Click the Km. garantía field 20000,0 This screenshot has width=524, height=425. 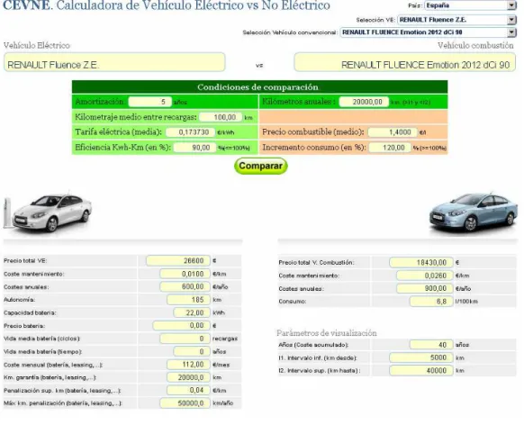coord(188,377)
